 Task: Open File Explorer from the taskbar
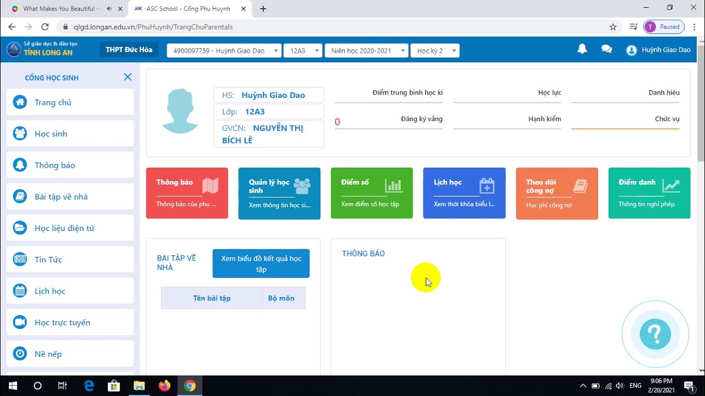tap(139, 386)
